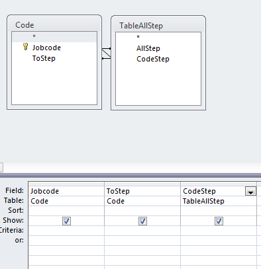Select Jobcode column via its column selector bar

[x=66, y=184]
